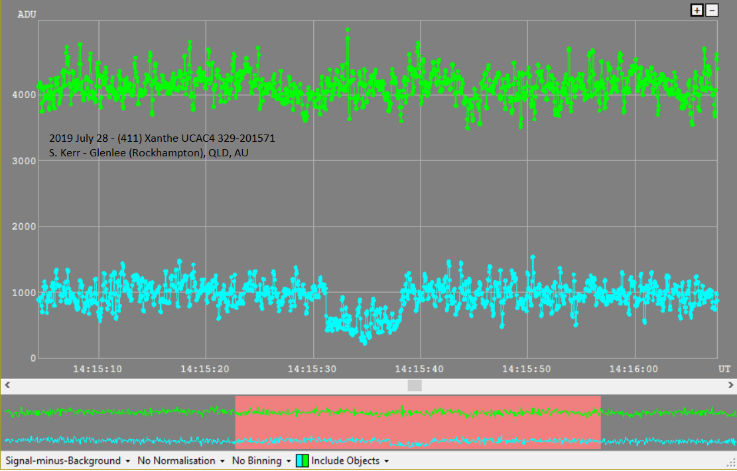This screenshot has height=471, width=737.
Task: Click the 14:15:10 time axis label
Action: (x=98, y=369)
